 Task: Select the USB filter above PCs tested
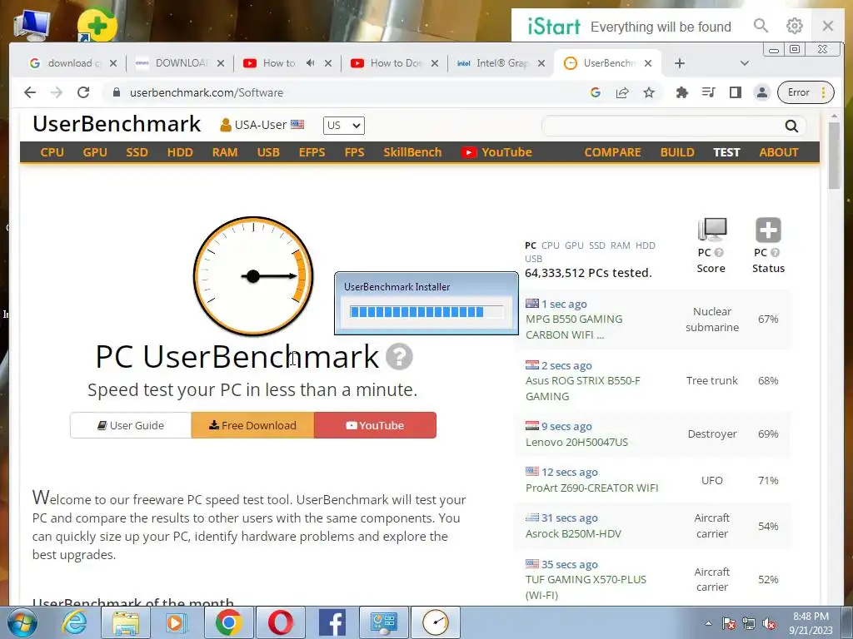pos(534,259)
